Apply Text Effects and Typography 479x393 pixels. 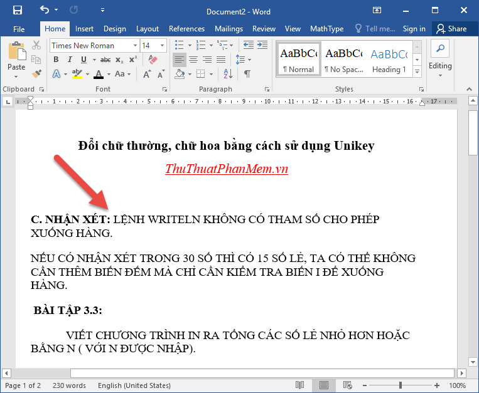coord(57,74)
